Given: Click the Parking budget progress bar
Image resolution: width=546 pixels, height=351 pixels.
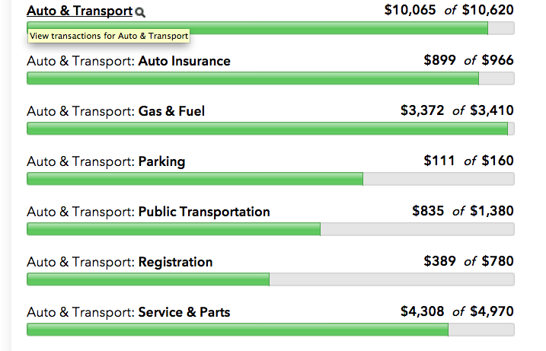Looking at the screenshot, I should click(270, 178).
